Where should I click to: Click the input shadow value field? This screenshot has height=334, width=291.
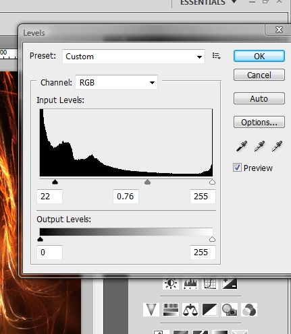(x=49, y=197)
